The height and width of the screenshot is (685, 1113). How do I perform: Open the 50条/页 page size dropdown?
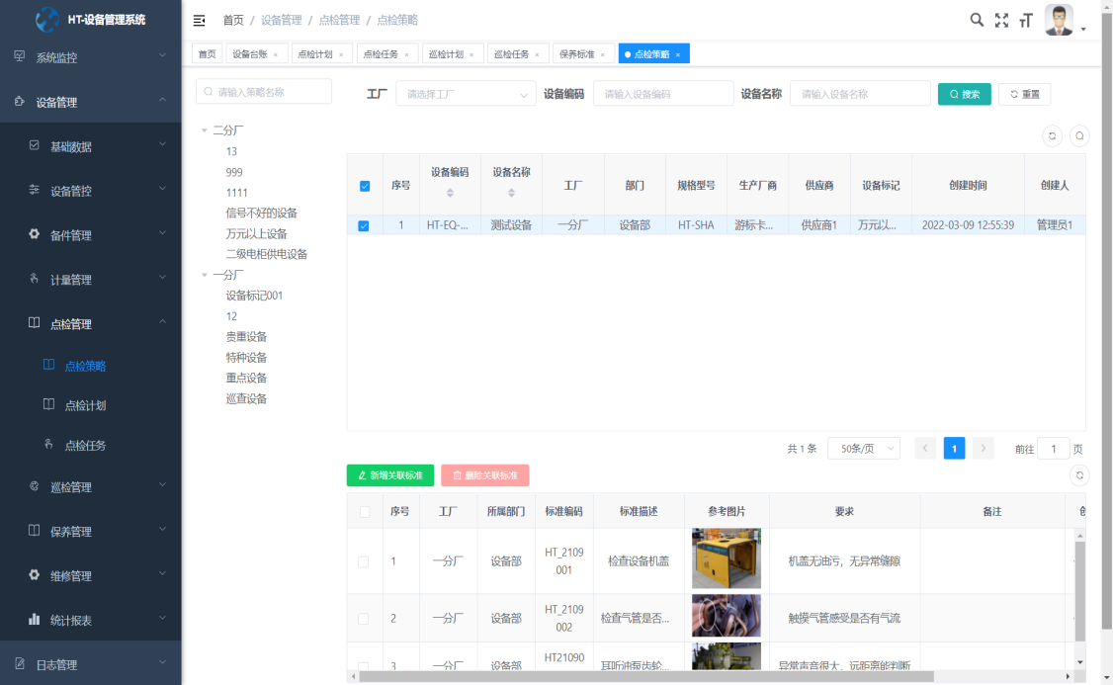(x=863, y=449)
